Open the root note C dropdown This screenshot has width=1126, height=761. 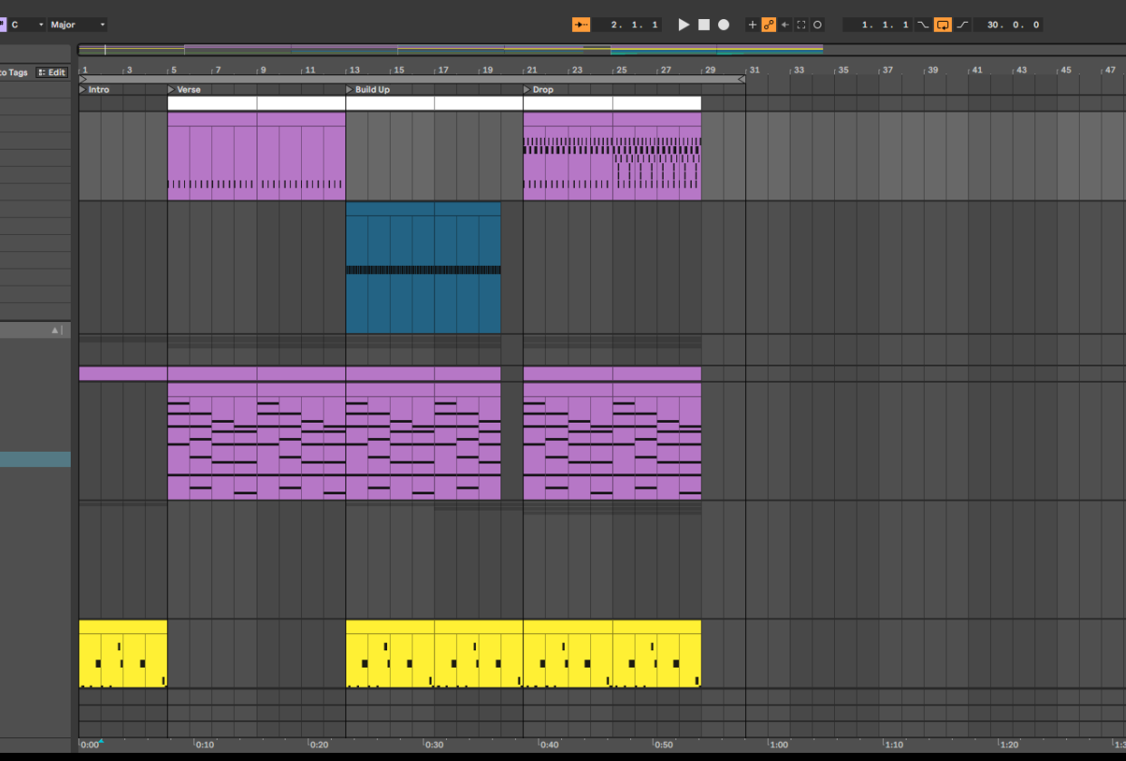point(28,24)
